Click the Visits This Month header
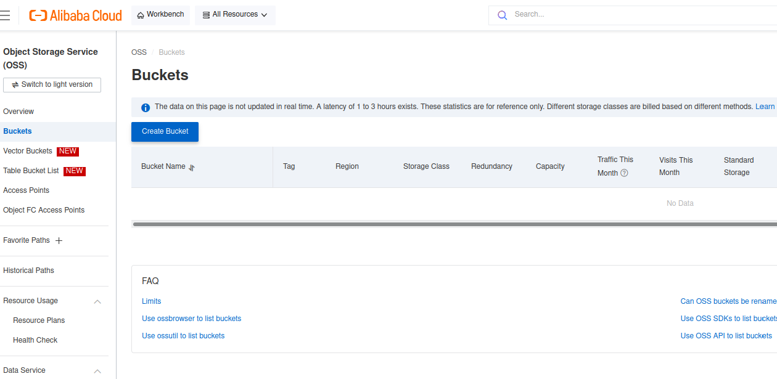This screenshot has width=777, height=379. [x=676, y=166]
